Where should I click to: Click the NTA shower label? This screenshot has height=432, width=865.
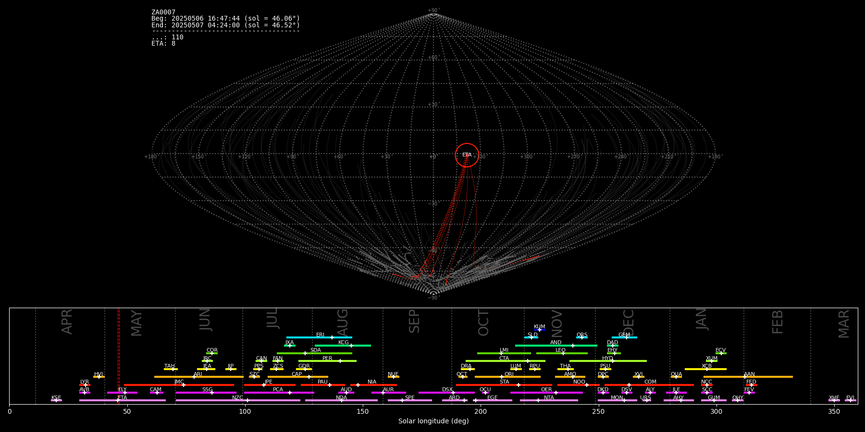click(549, 398)
